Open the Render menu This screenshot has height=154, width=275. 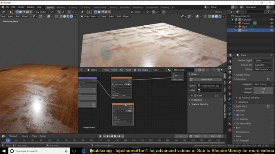[21, 7]
